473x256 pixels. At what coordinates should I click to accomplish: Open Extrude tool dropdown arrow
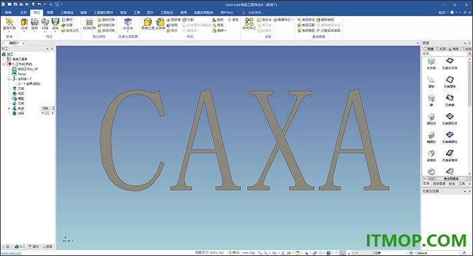coord(24,32)
